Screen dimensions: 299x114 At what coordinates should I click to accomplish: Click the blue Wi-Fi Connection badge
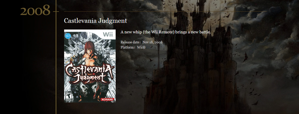click(68, 35)
